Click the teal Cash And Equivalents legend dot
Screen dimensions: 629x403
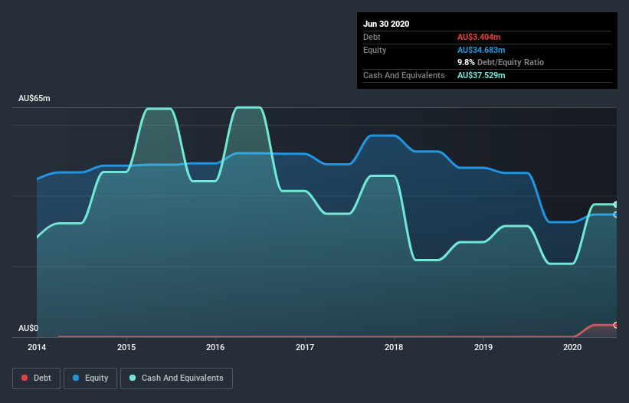pos(133,378)
